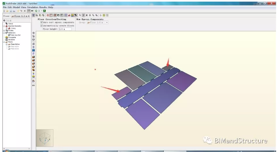The image size is (279, 153).
Task: Toggle Auto sort egress components checkbox
Action: click(42, 22)
